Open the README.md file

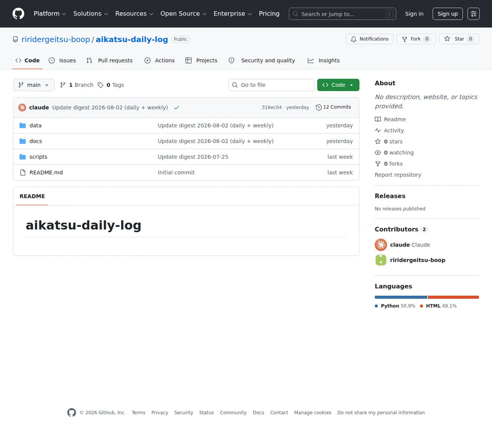tap(46, 173)
